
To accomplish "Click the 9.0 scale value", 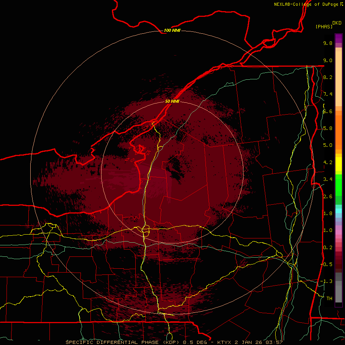I will click(x=328, y=60).
